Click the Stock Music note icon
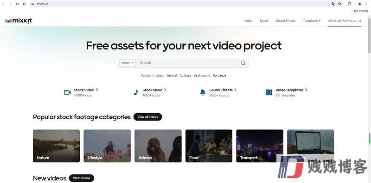Image resolution: width=371 pixels, height=183 pixels. (136, 92)
